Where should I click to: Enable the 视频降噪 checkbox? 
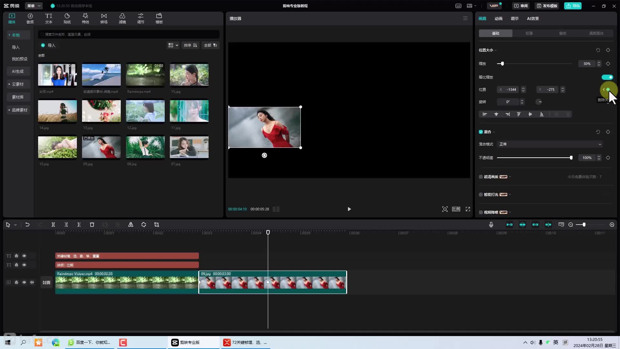click(481, 212)
